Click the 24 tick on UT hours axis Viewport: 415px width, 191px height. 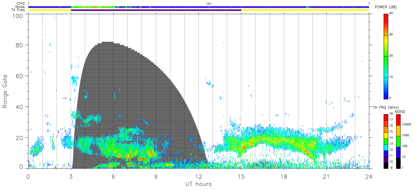pyautogui.click(x=369, y=176)
